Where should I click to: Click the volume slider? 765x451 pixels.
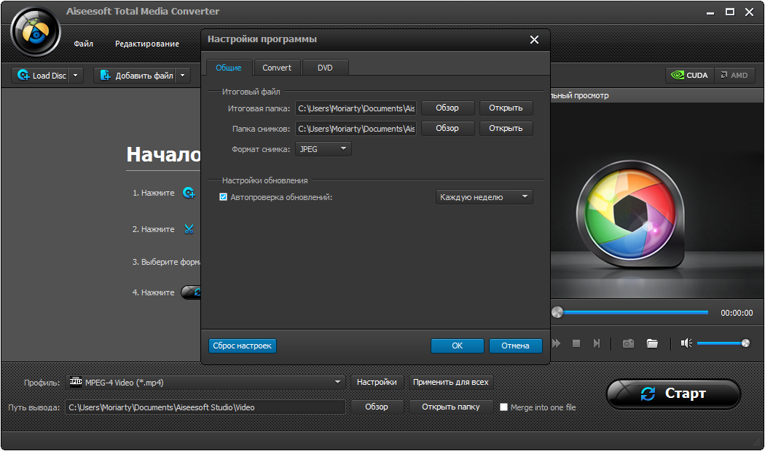click(721, 343)
